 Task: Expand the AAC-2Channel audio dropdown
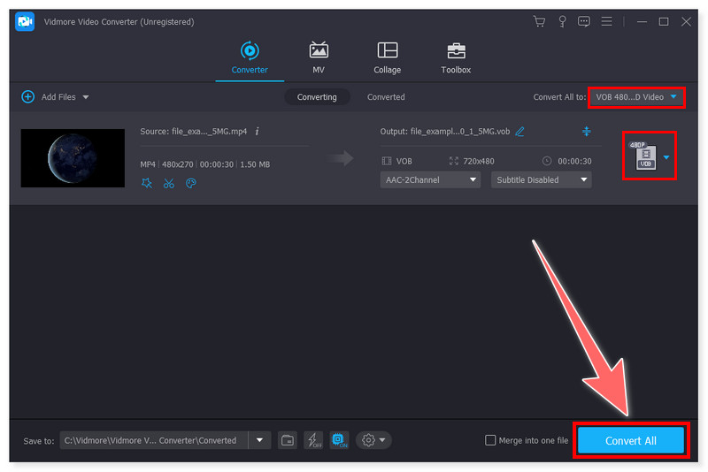pos(430,179)
